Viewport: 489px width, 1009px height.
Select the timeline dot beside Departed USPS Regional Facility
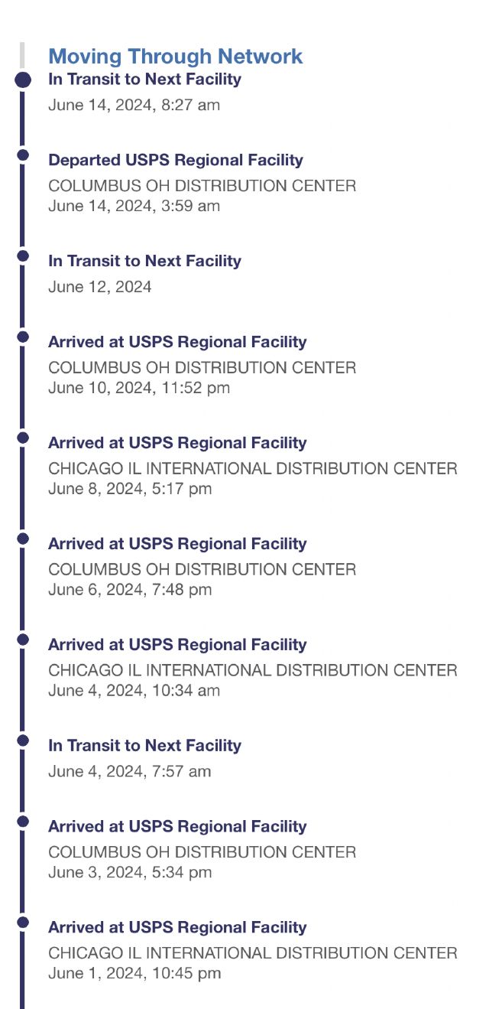pos(23,155)
